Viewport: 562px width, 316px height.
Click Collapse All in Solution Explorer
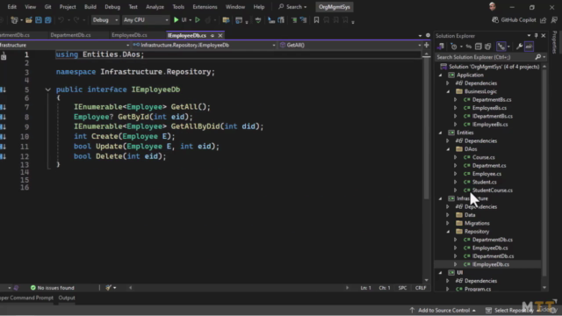coord(478,47)
